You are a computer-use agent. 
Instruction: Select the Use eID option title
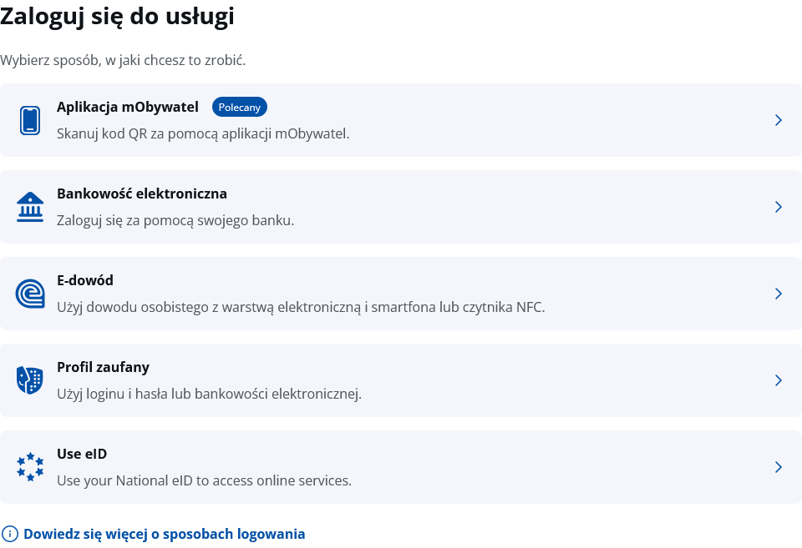(82, 454)
